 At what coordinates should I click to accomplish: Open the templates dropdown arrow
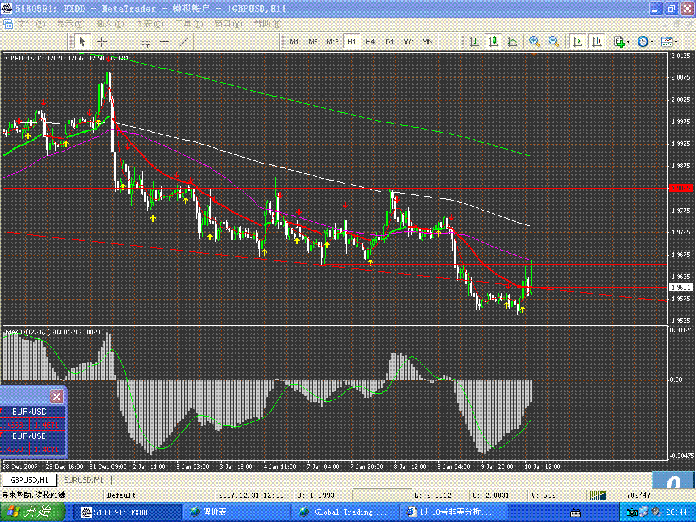pos(676,42)
